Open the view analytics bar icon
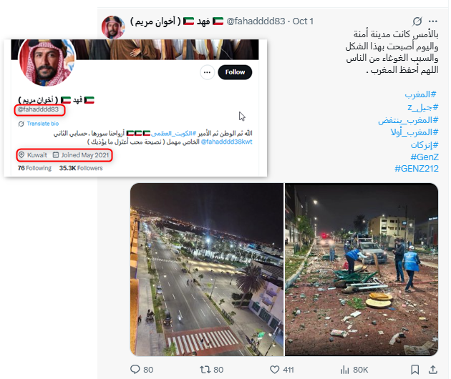The width and height of the screenshot is (451, 379). (x=344, y=370)
